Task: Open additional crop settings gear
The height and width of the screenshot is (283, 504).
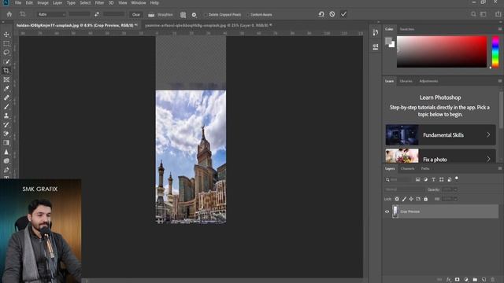Action: pos(194,15)
